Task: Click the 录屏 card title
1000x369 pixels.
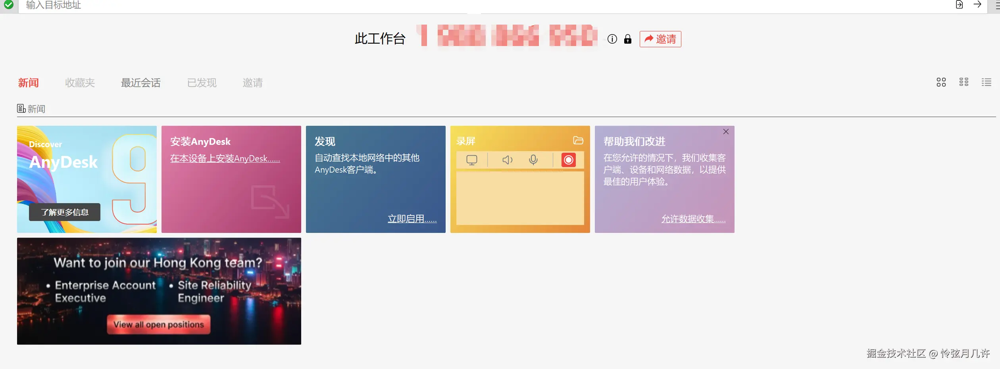Action: click(x=466, y=141)
